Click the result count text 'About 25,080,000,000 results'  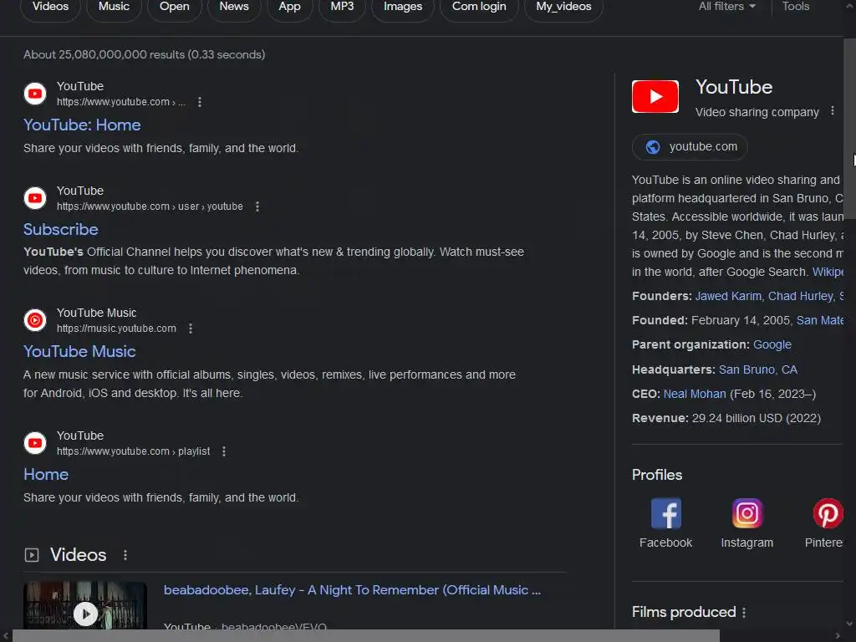pyautogui.click(x=104, y=54)
